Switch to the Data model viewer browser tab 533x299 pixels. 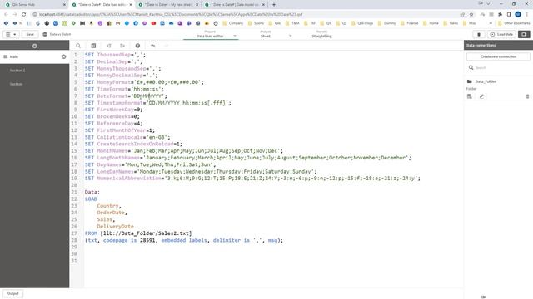point(235,5)
